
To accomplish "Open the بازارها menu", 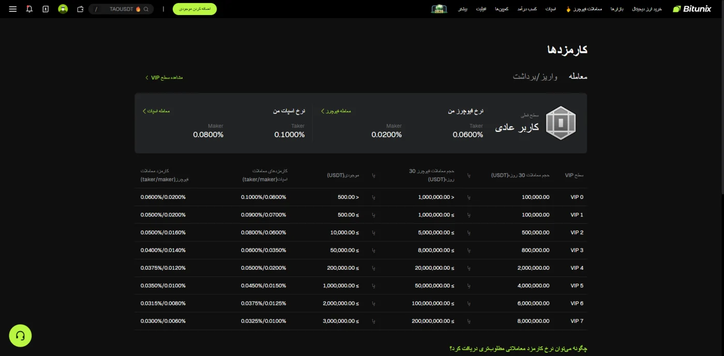I will click(617, 9).
